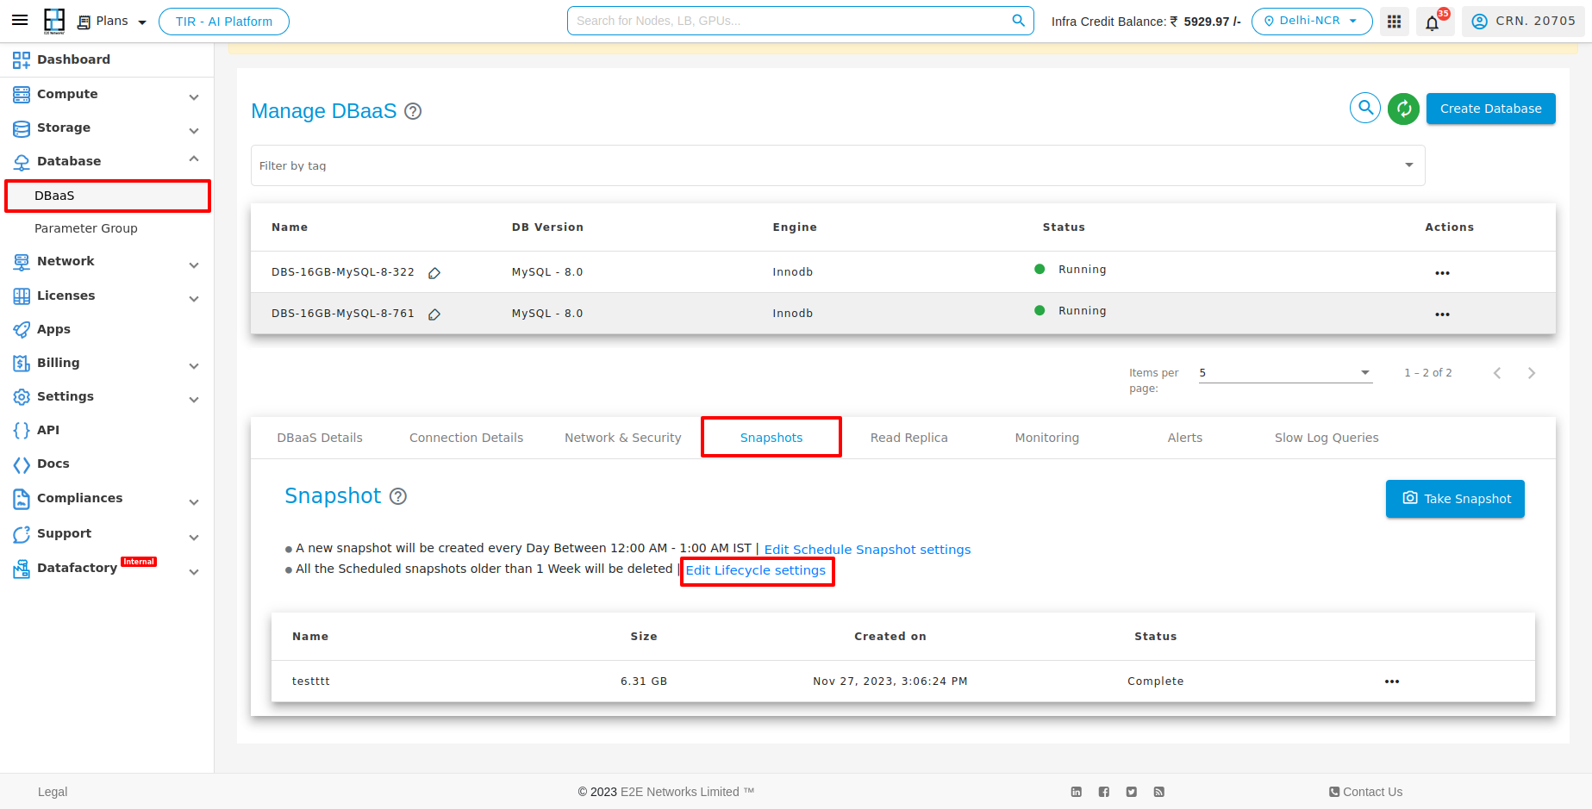
Task: Open the hamburger menu icon
Action: pyautogui.click(x=20, y=20)
